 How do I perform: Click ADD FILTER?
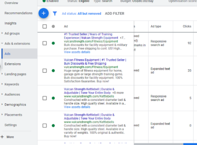[x=114, y=13]
